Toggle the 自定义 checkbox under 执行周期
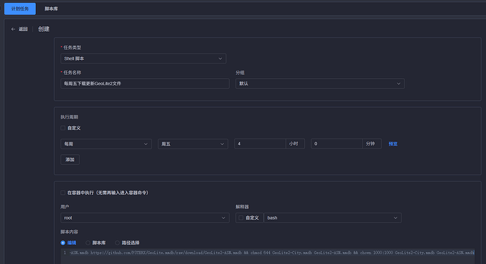This screenshot has width=486, height=264. [x=63, y=128]
